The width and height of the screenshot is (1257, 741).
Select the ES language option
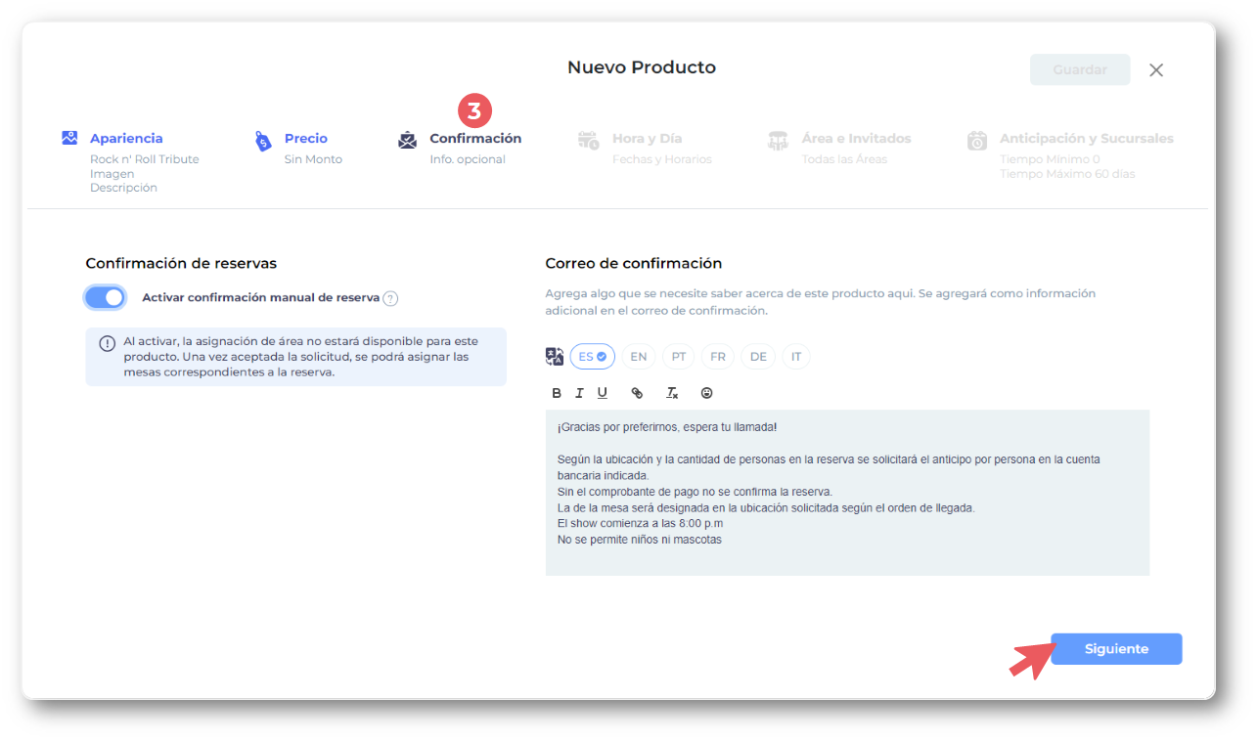click(593, 357)
